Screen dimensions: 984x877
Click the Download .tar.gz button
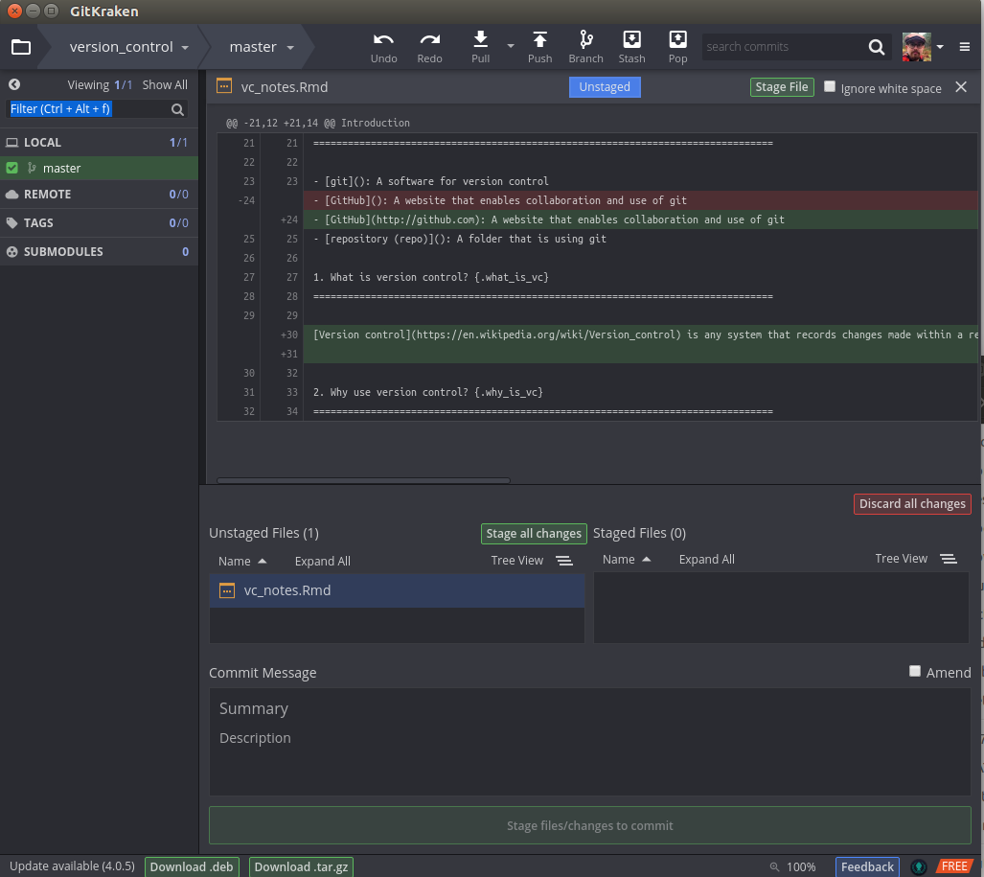tap(301, 867)
